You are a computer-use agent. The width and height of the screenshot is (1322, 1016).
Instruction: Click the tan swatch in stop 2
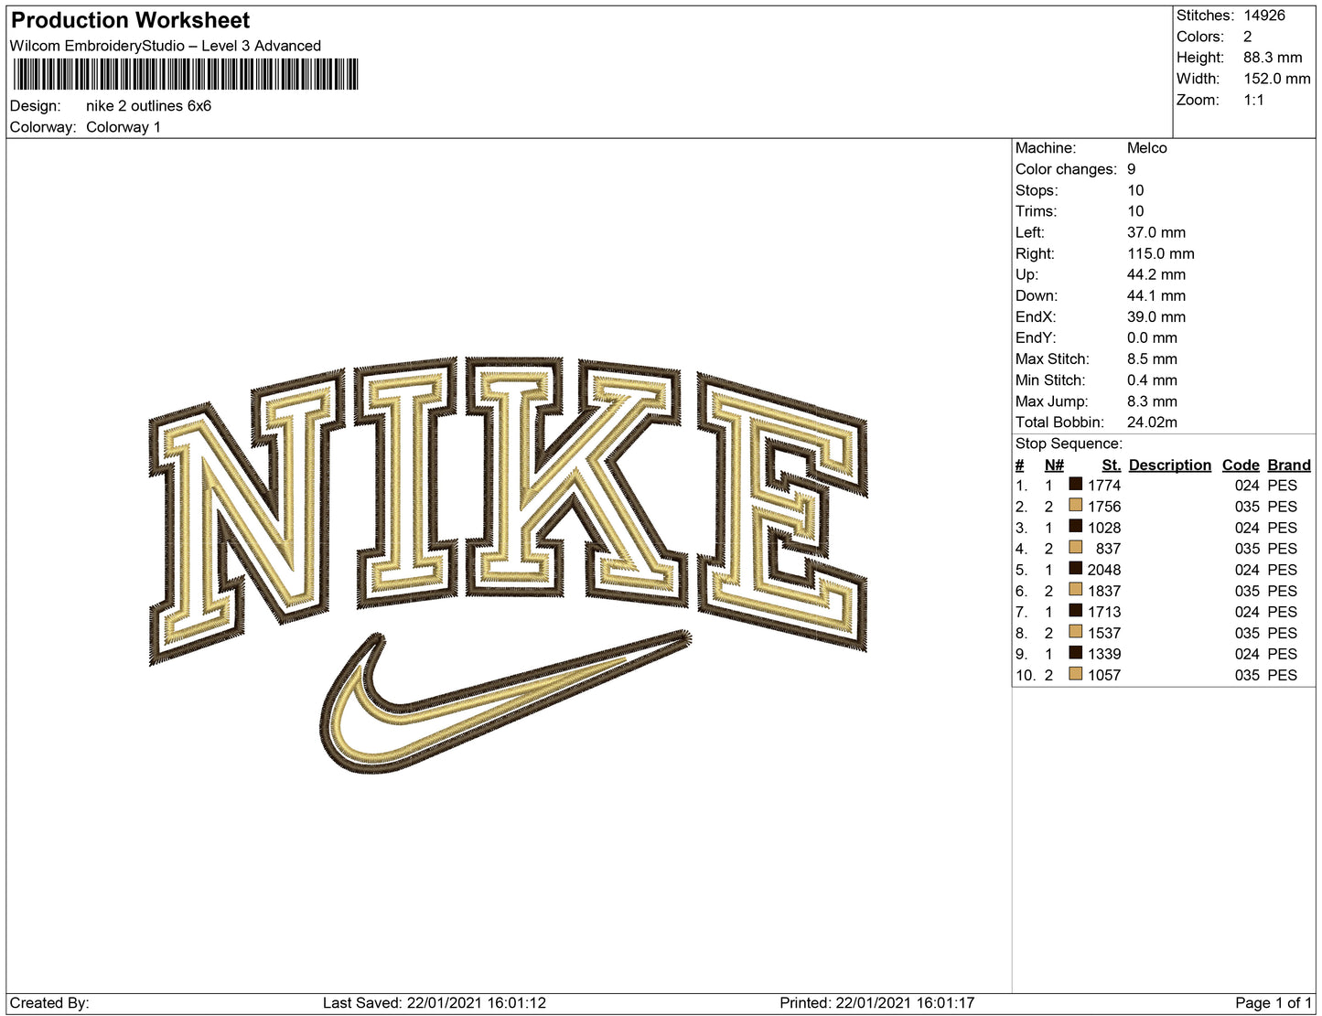click(x=1076, y=505)
